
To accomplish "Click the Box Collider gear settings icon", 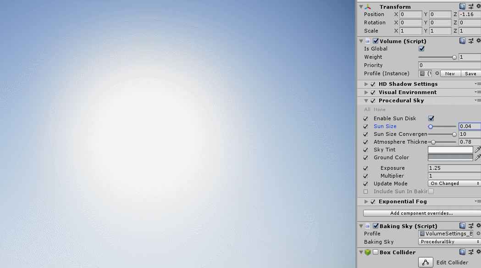I will pyautogui.click(x=479, y=252).
